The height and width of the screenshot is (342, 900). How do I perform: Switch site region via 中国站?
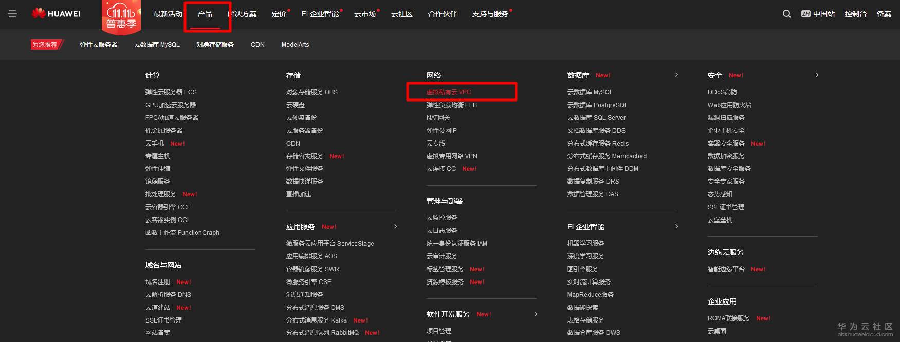[x=818, y=14]
